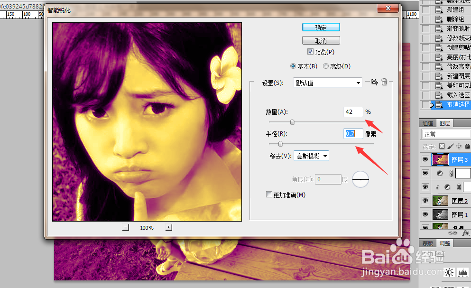
Task: Click the 数量(A) amount value field showing 42
Action: pos(353,112)
